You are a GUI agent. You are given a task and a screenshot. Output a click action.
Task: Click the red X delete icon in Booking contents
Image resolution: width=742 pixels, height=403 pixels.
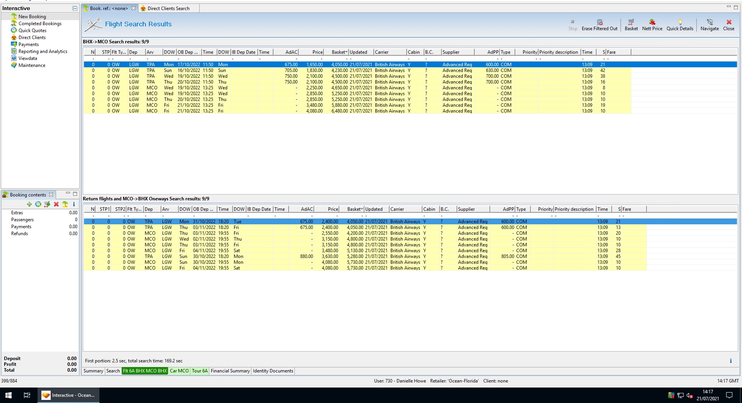tap(56, 204)
